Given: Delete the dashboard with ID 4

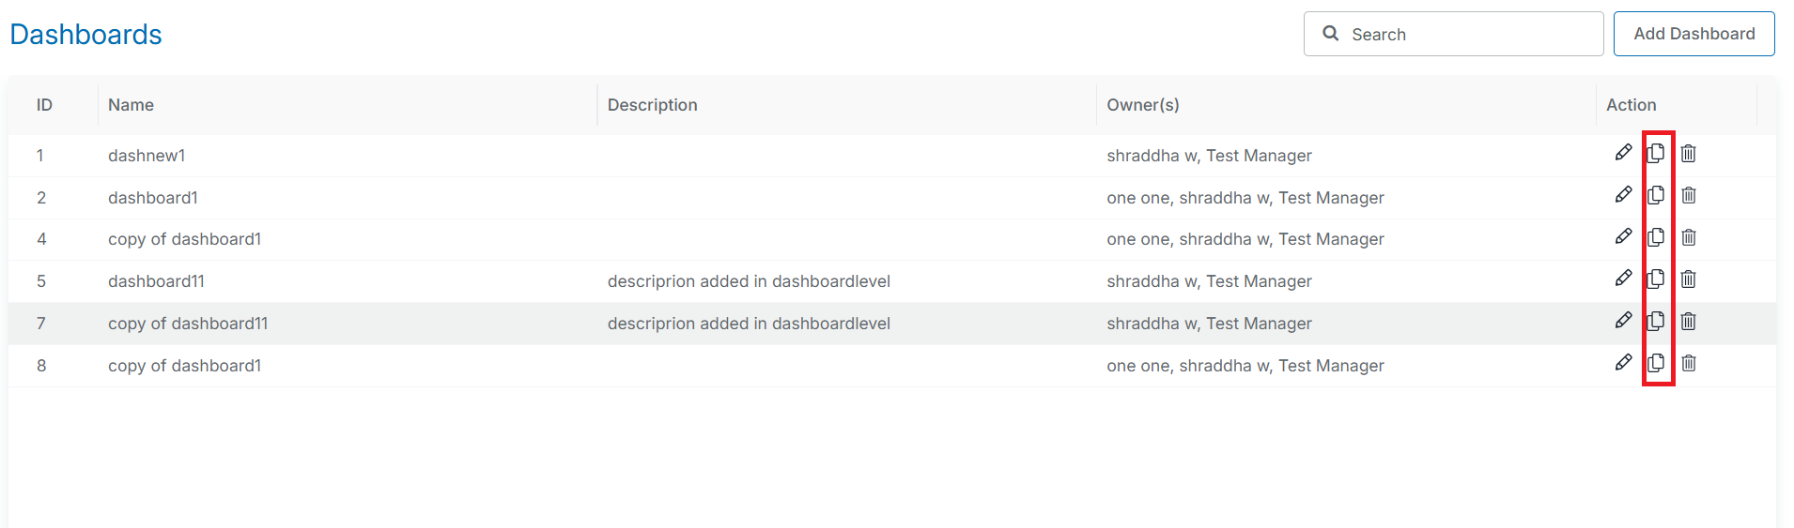Looking at the screenshot, I should [x=1688, y=237].
